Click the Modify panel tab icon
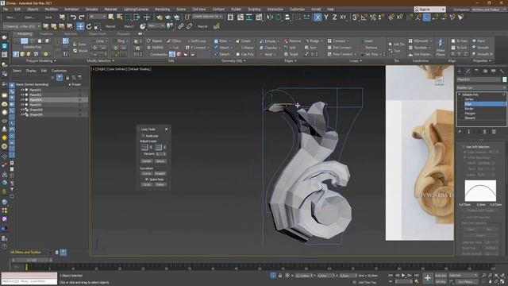 coord(468,71)
